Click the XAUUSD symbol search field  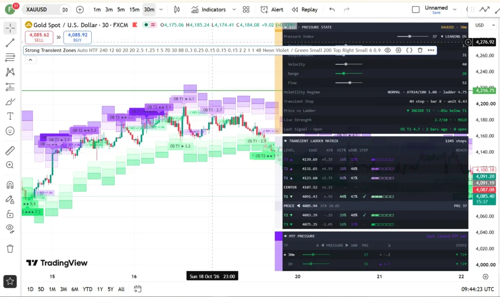[42, 10]
